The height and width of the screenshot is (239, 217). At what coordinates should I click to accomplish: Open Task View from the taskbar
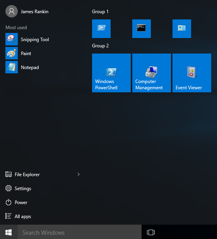tap(151, 232)
